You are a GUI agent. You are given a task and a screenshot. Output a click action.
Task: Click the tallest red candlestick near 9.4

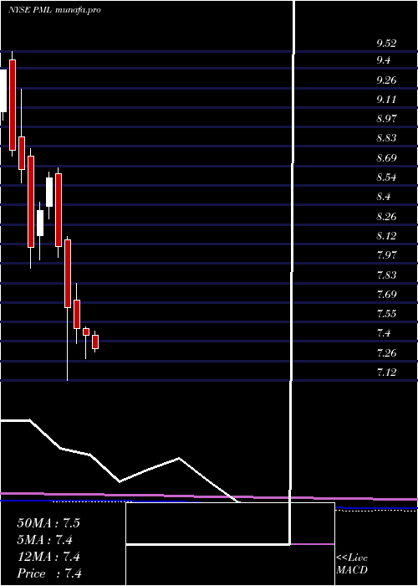tap(13, 105)
